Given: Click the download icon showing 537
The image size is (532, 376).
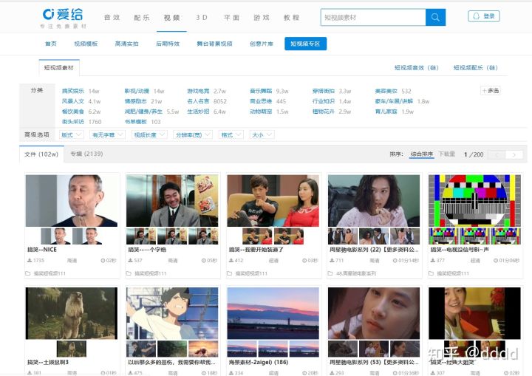Looking at the screenshot, I should click(130, 261).
